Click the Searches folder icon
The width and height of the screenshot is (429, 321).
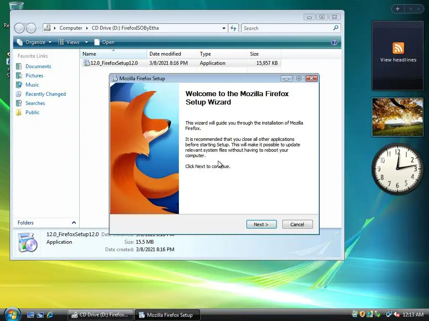point(19,103)
